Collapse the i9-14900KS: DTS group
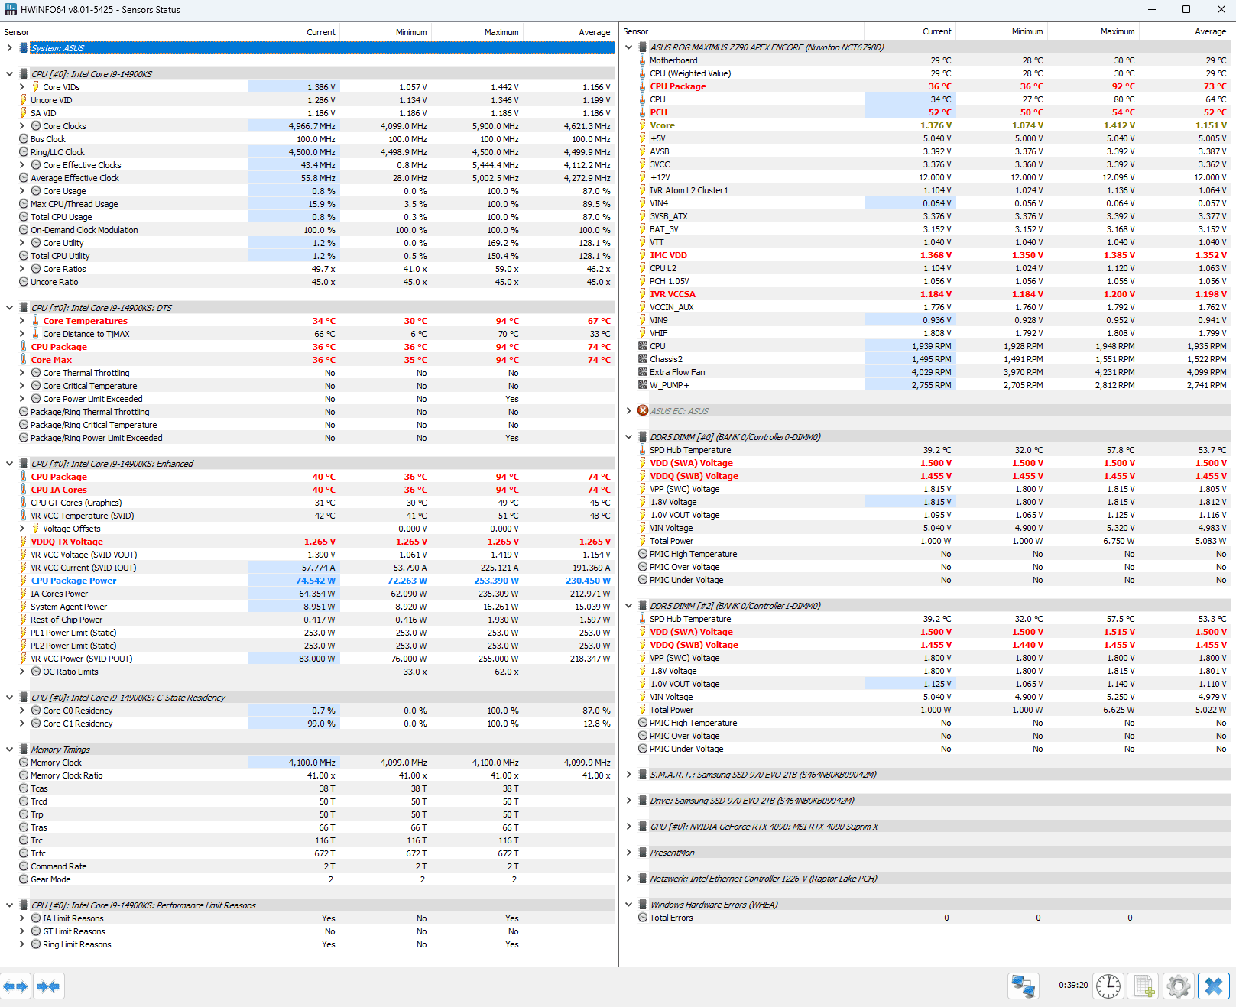This screenshot has width=1236, height=1007. tap(9, 308)
